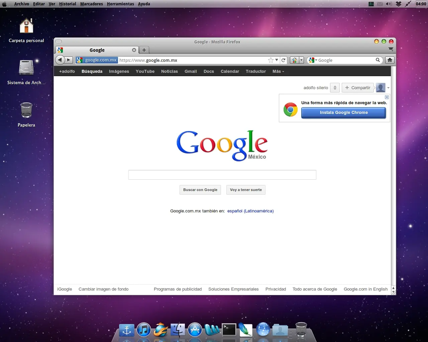This screenshot has height=342, width=428.
Task: Open the Papelera desktop trash icon
Action: click(x=26, y=110)
